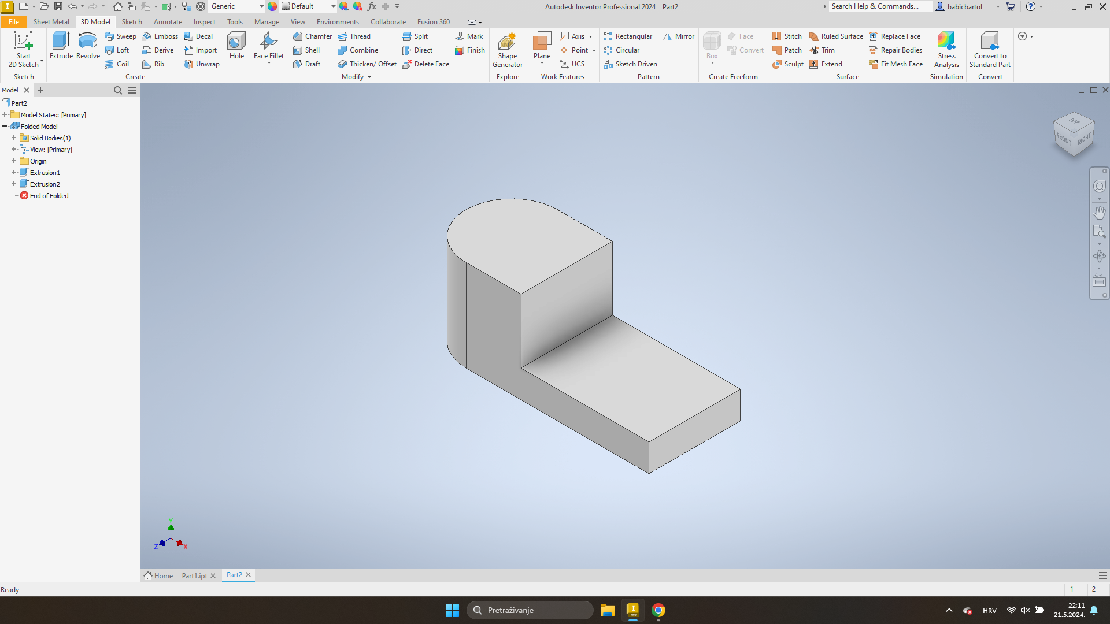Click the Search Help & Commands field
Viewport: 1110px width, 624px height.
[879, 6]
